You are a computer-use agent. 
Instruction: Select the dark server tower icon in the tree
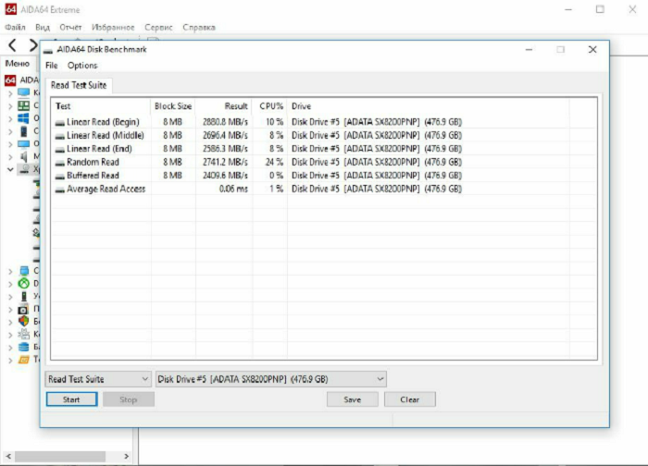(x=24, y=131)
